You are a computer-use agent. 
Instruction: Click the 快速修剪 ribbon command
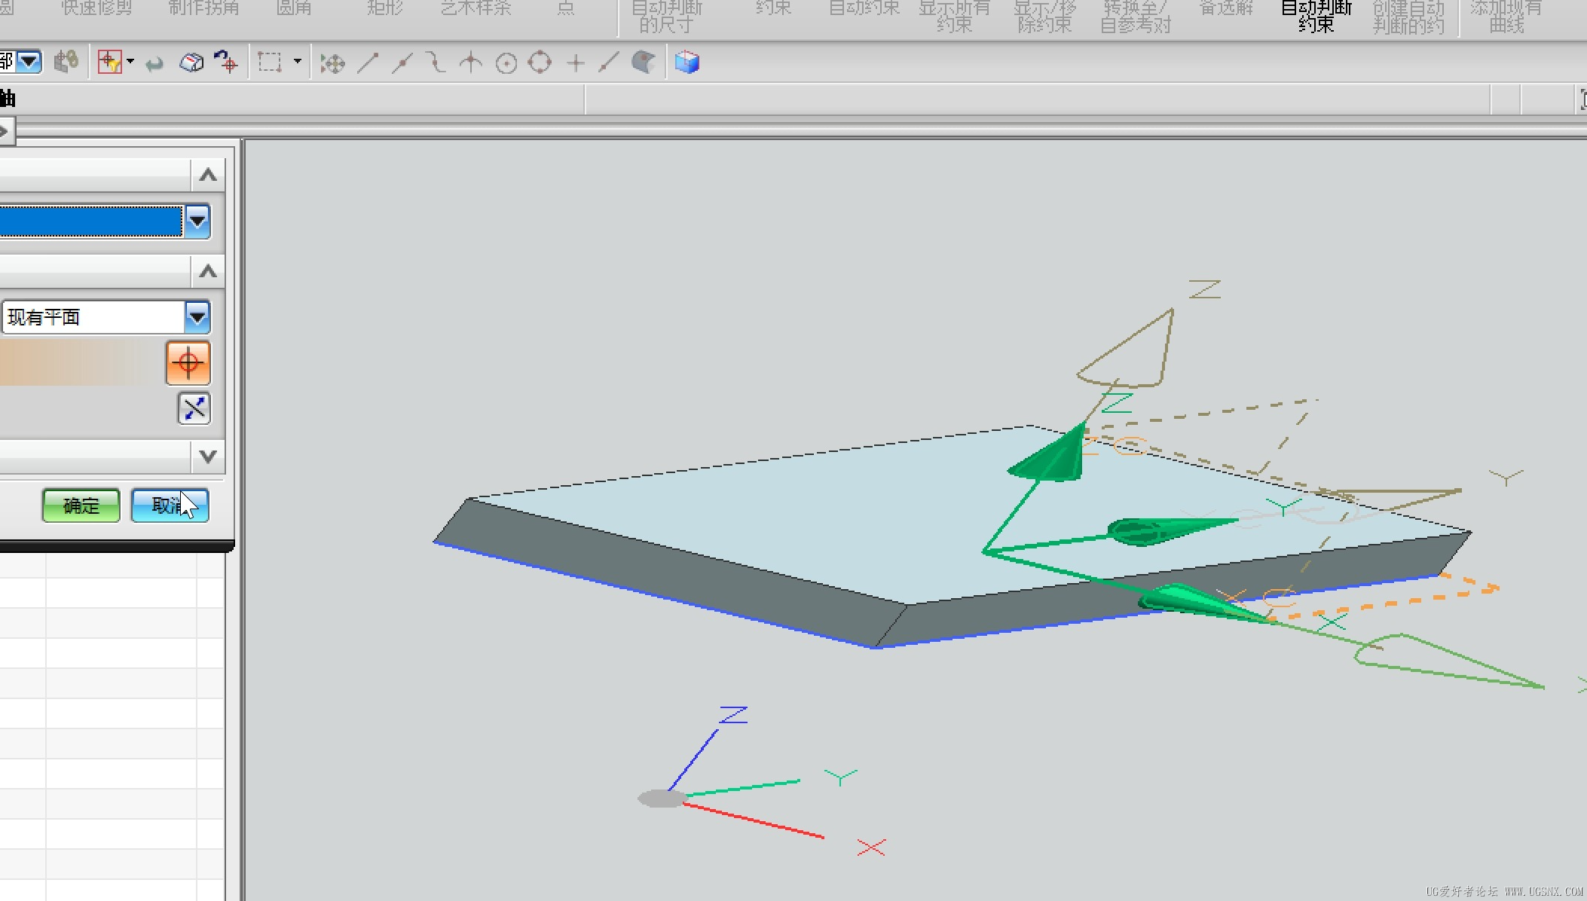[x=96, y=8]
